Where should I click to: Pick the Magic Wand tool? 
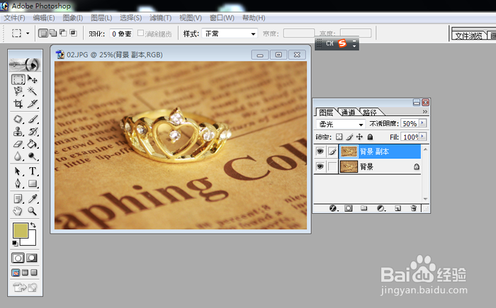[x=33, y=91]
